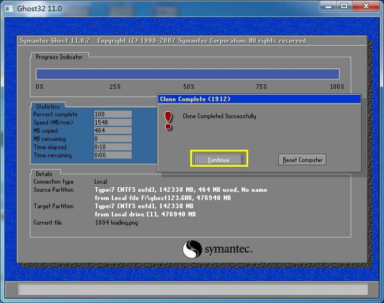Click the Clone Completed Successfully message text

click(219, 116)
